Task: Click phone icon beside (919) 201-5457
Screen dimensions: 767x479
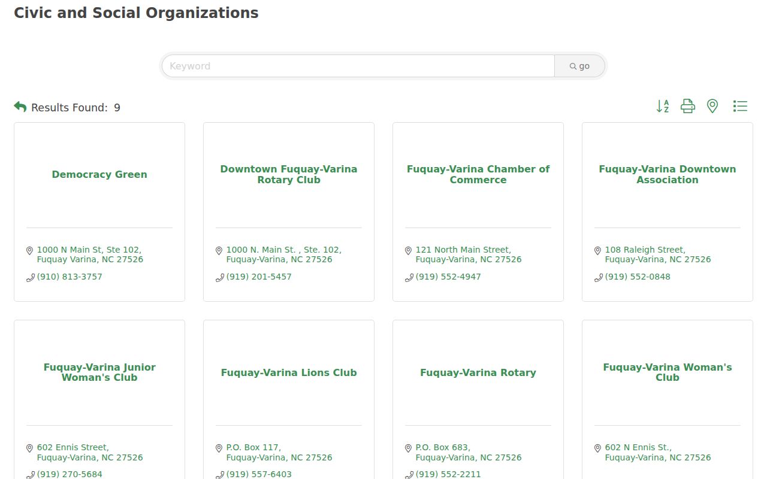Action: (x=220, y=277)
